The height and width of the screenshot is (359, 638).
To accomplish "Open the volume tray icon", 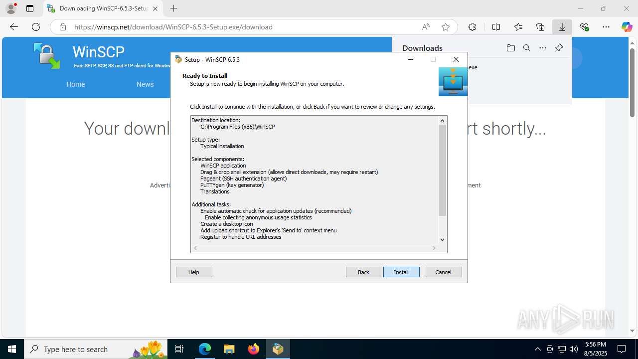I will point(573,349).
